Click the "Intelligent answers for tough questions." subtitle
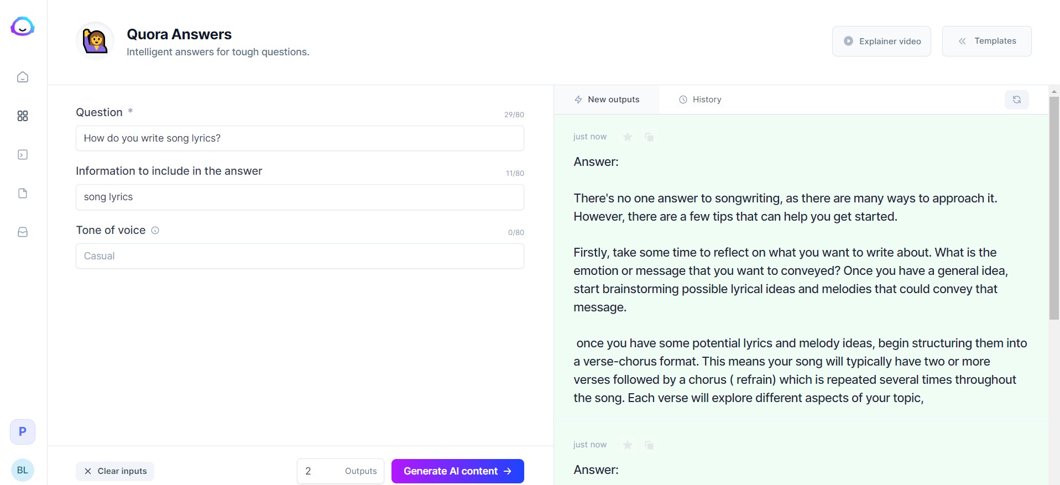Image resolution: width=1060 pixels, height=485 pixels. coord(218,52)
